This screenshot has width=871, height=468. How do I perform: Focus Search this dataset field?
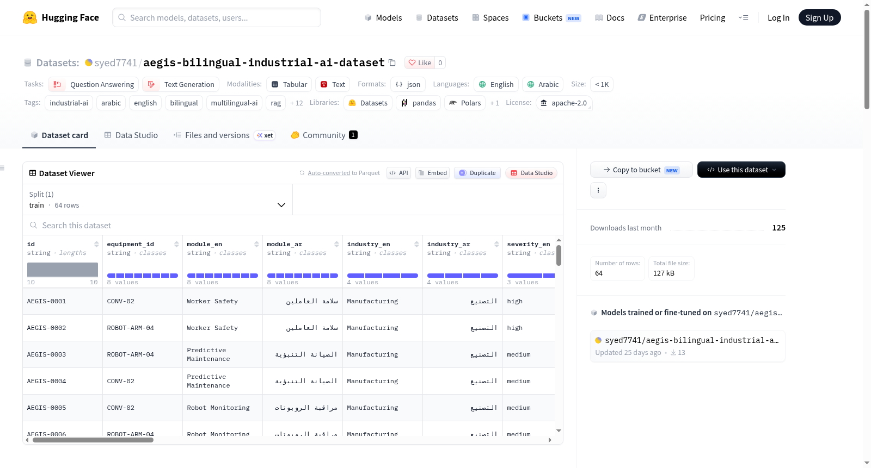(x=293, y=225)
